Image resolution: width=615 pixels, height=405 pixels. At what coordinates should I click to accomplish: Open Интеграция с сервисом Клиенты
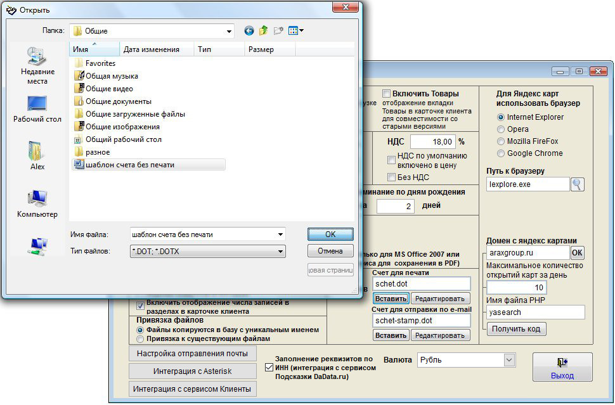[193, 389]
